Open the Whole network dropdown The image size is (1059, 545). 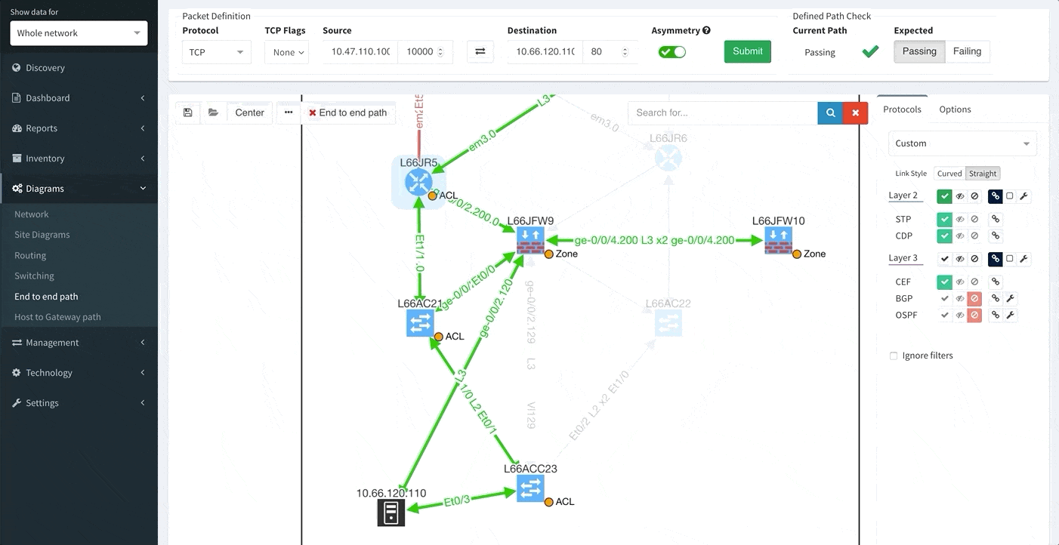click(x=79, y=33)
